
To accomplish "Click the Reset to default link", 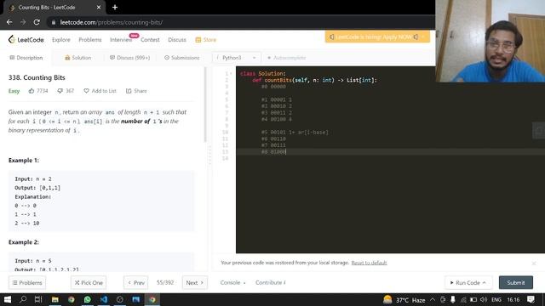I will (369, 263).
